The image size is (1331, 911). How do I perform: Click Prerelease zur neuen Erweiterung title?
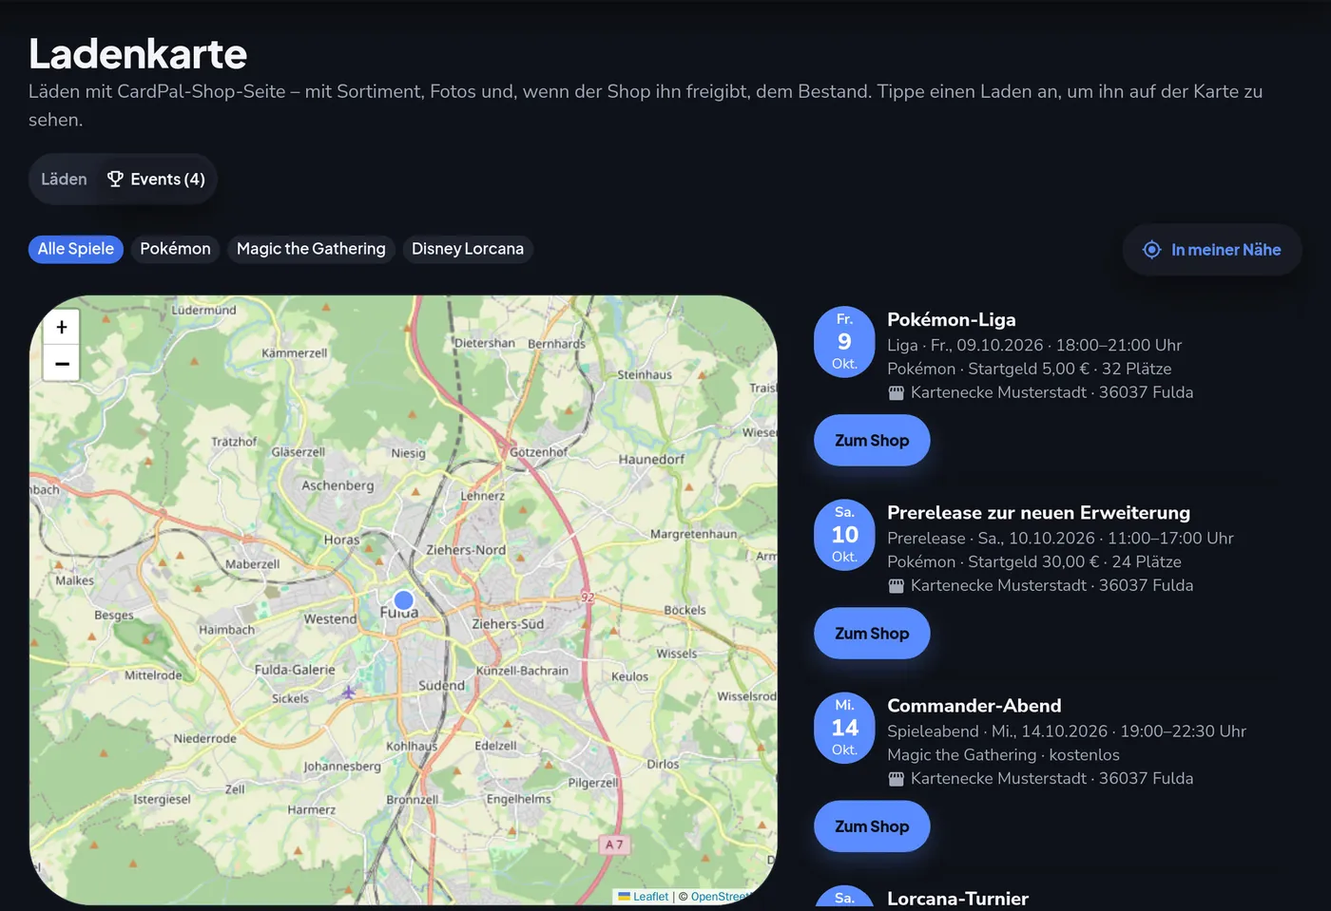pos(1038,513)
